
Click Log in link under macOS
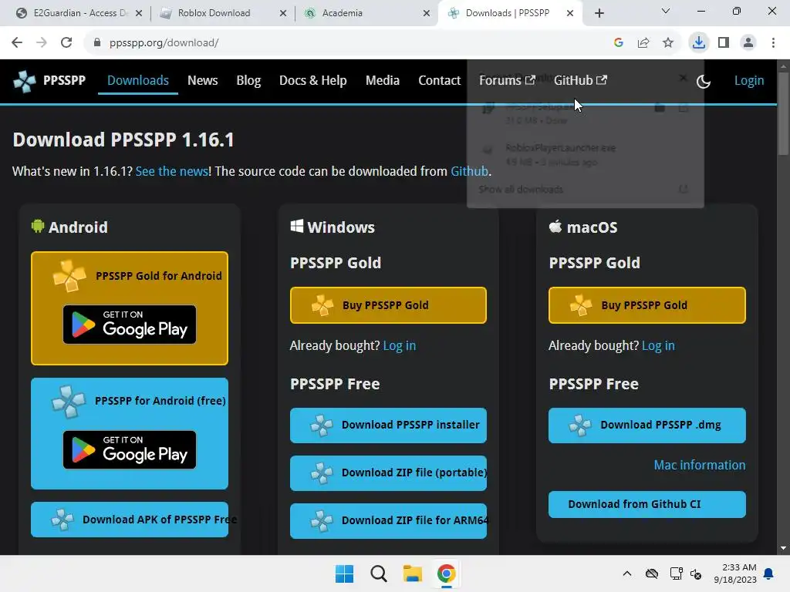(658, 346)
